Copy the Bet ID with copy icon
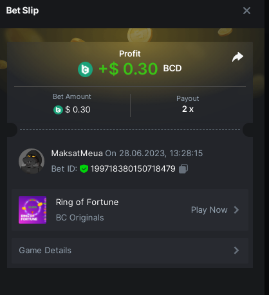The image size is (269, 295). coord(183,168)
